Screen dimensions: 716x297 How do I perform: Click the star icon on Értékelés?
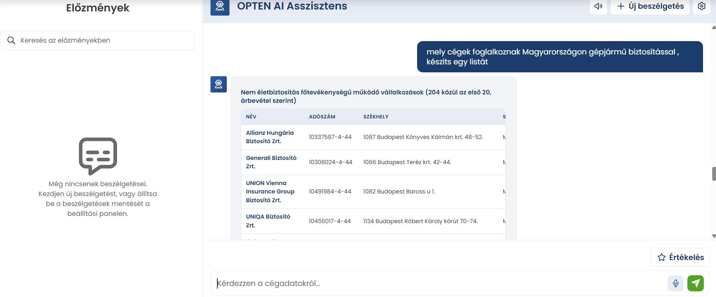pos(661,257)
